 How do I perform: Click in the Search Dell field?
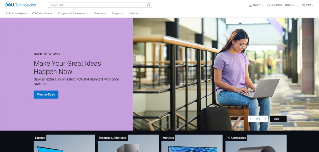(97, 5)
